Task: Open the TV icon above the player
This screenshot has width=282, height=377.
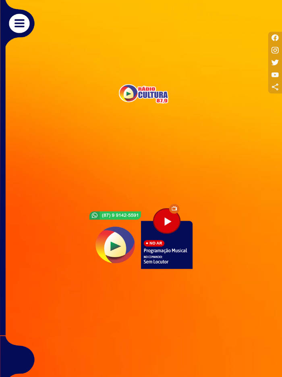Action: 174,208
